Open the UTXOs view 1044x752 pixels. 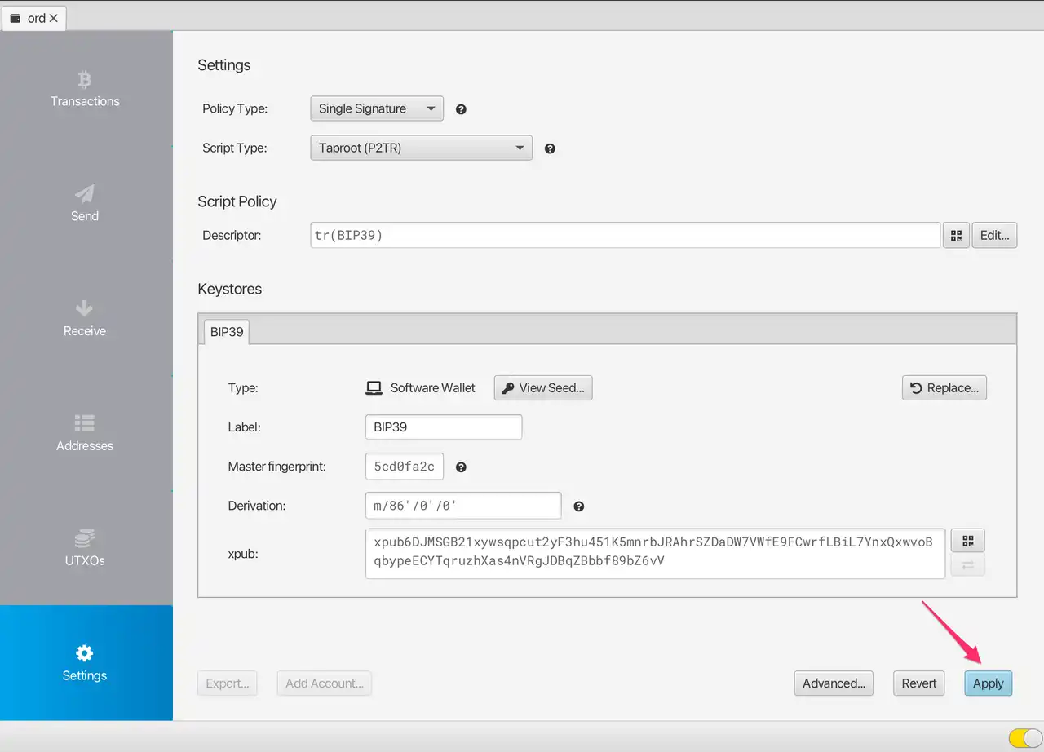pos(85,549)
